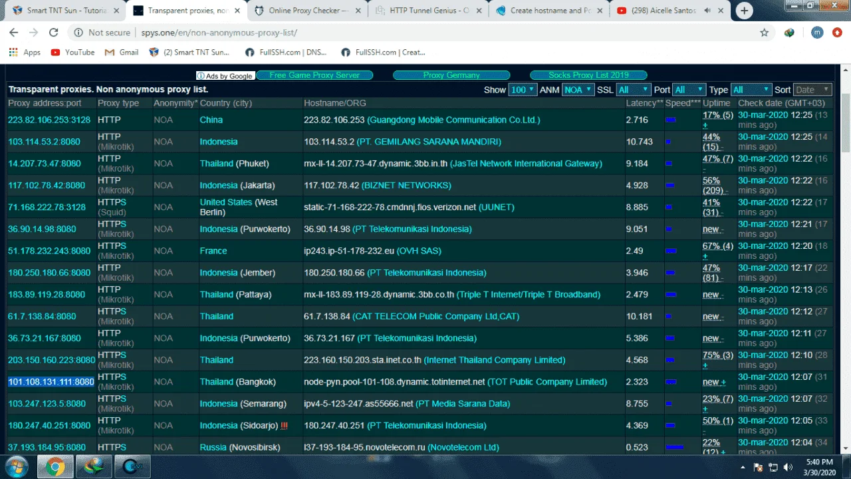Open the Action Center flag tray icon

tap(758, 467)
